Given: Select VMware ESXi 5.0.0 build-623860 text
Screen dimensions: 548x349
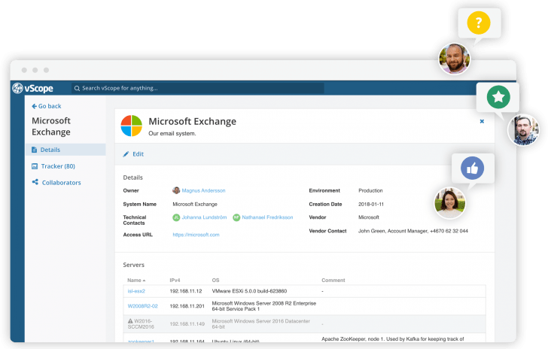Looking at the screenshot, I should [x=249, y=291].
